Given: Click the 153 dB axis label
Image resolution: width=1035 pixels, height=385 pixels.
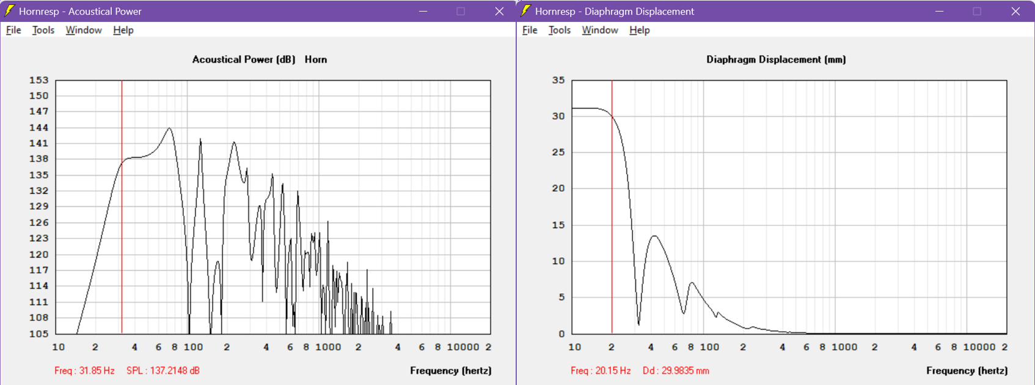Looking at the screenshot, I should pyautogui.click(x=39, y=80).
